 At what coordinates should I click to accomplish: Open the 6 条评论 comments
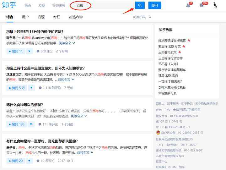[45, 51]
